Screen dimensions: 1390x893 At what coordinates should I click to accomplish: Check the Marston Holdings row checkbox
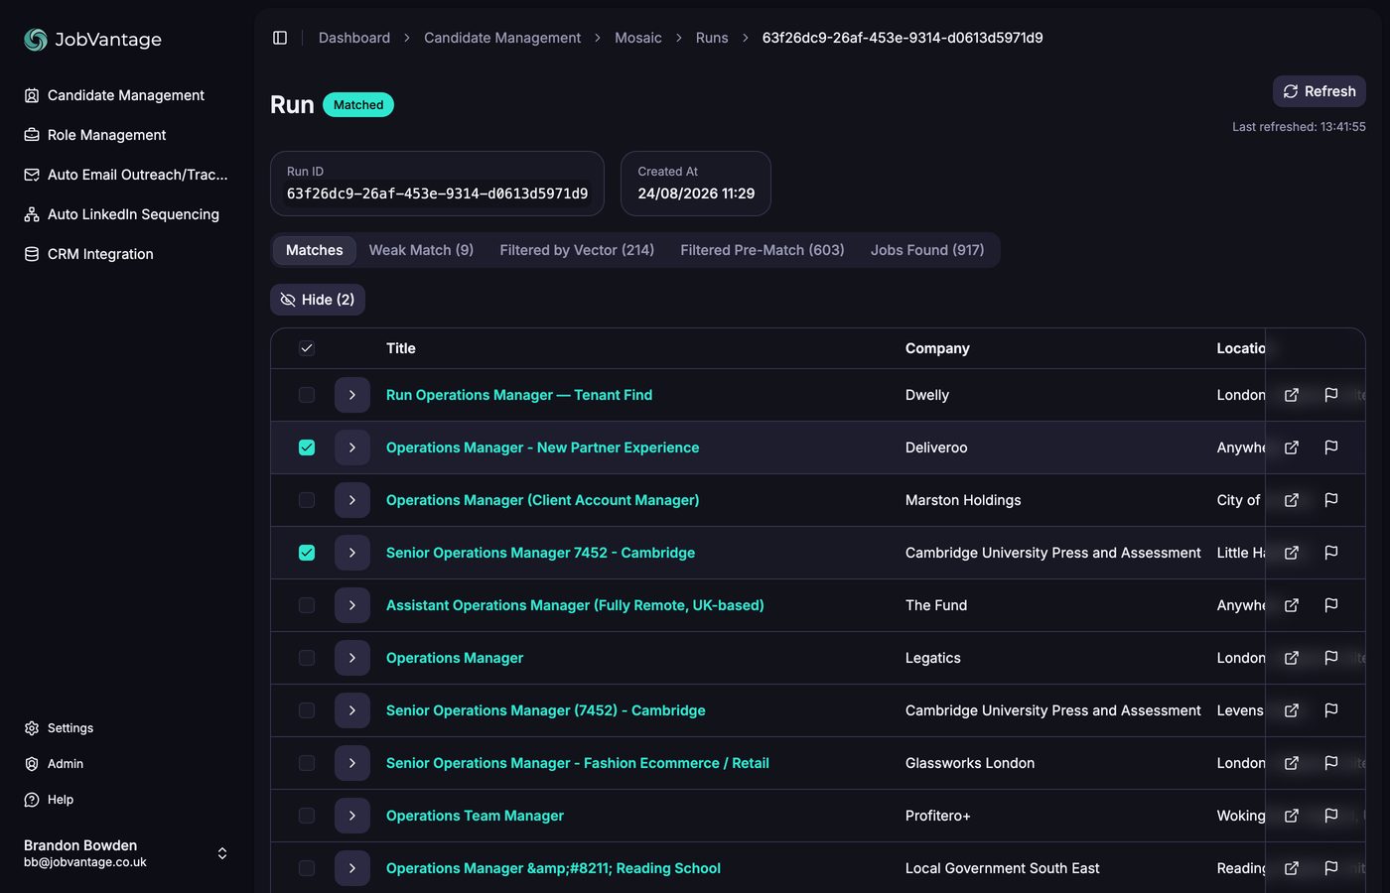tap(307, 500)
